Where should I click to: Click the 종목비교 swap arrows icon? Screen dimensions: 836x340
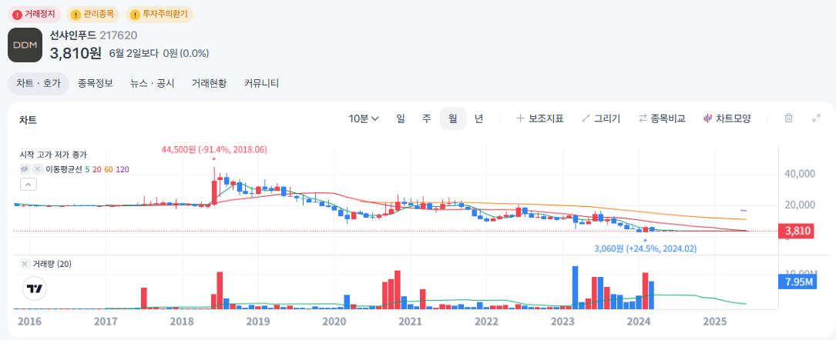coord(643,118)
